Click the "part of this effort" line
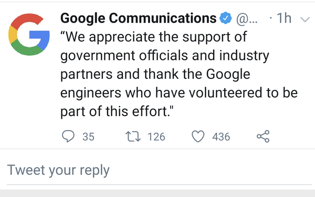The width and height of the screenshot is (315, 197). 117,112
